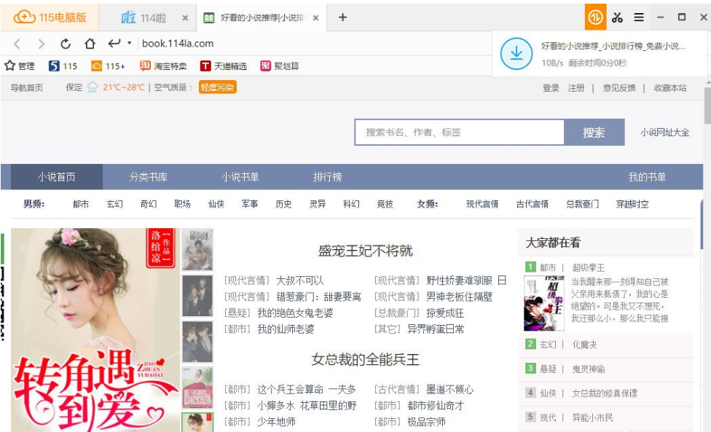This screenshot has width=711, height=432.
Task: Click the page vertical scrollbar thumb
Action: tap(707, 106)
